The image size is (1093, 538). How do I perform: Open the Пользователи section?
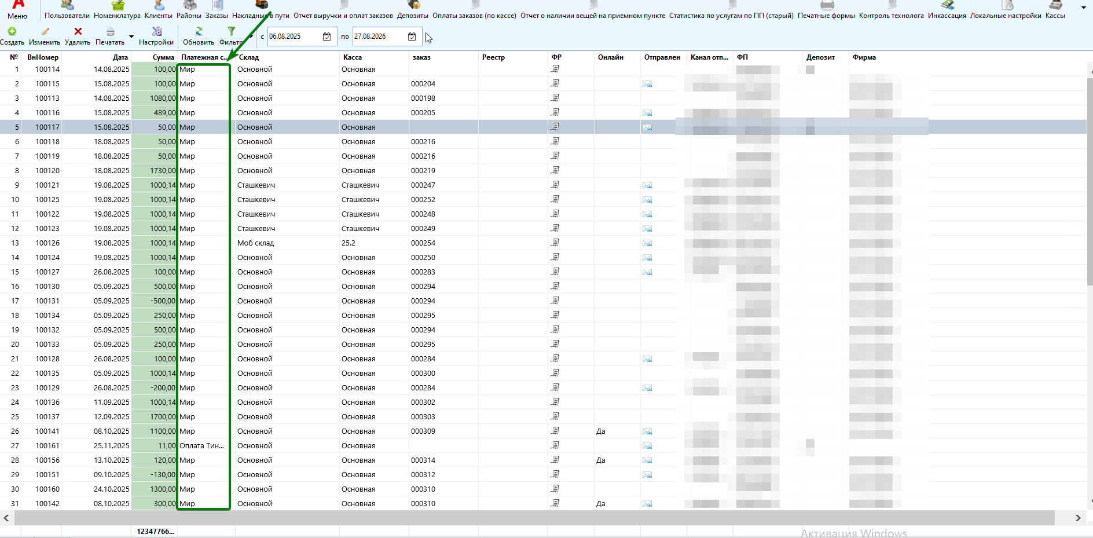pos(67,10)
